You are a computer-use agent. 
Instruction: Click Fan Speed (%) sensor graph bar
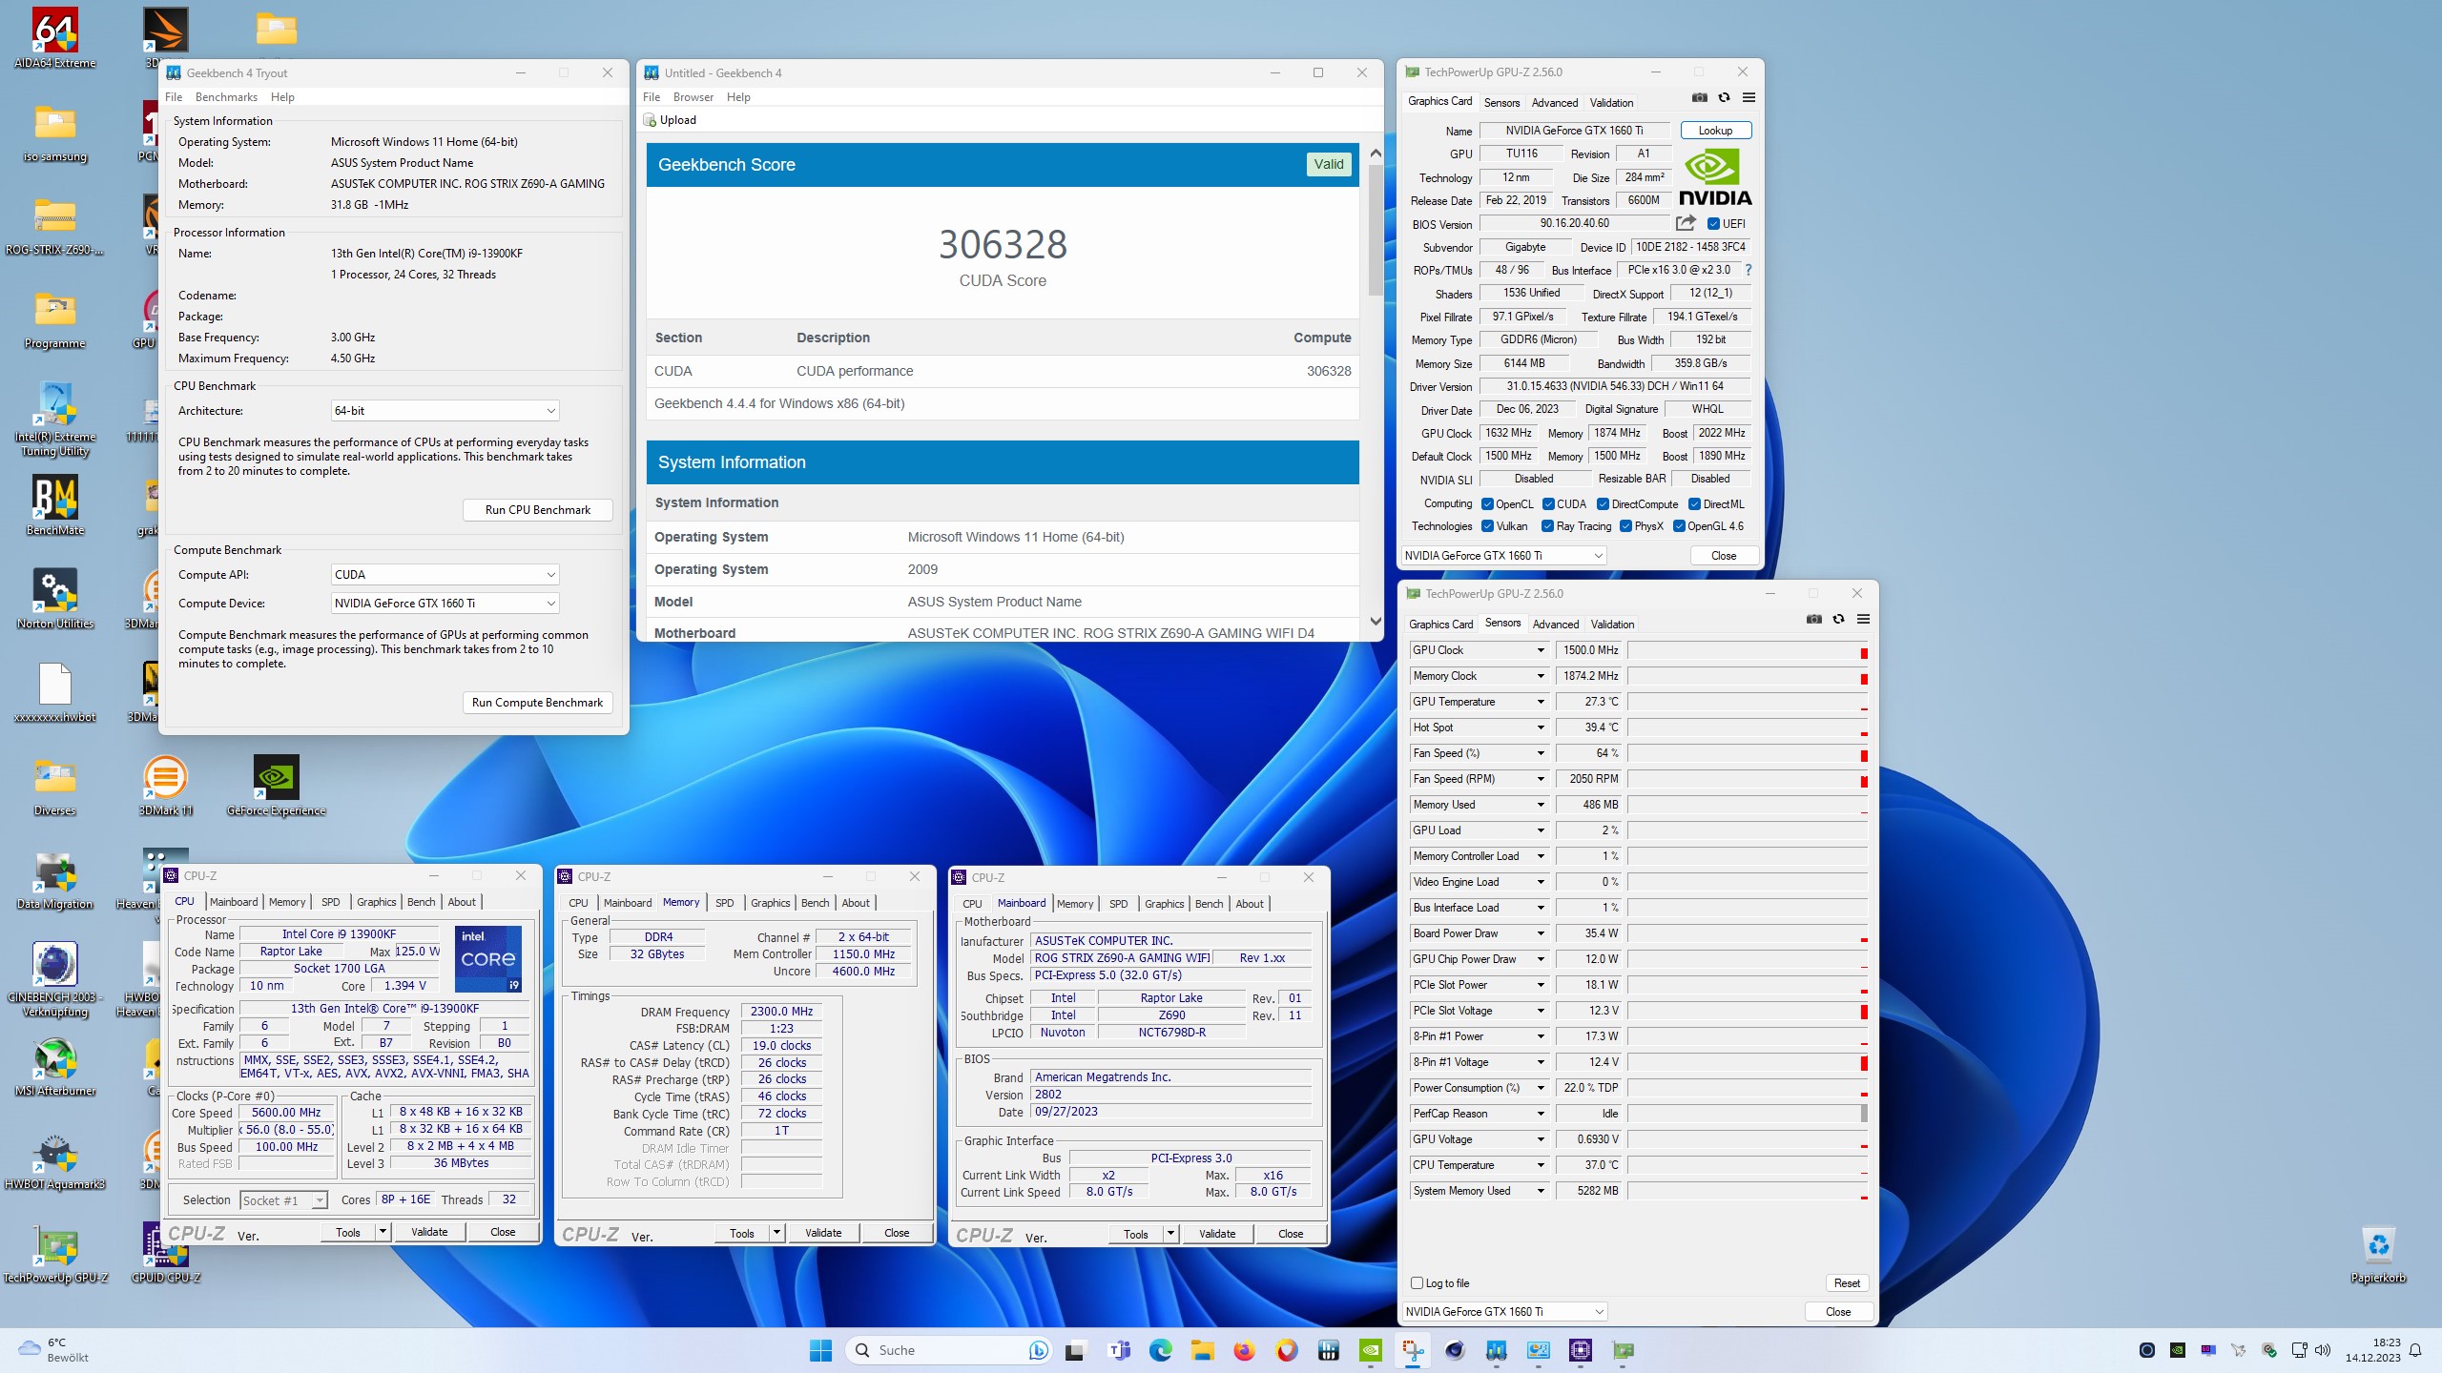(1748, 753)
